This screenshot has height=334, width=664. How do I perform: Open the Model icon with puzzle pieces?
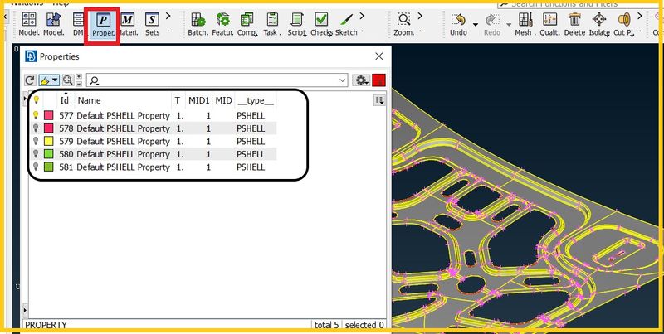click(x=53, y=24)
